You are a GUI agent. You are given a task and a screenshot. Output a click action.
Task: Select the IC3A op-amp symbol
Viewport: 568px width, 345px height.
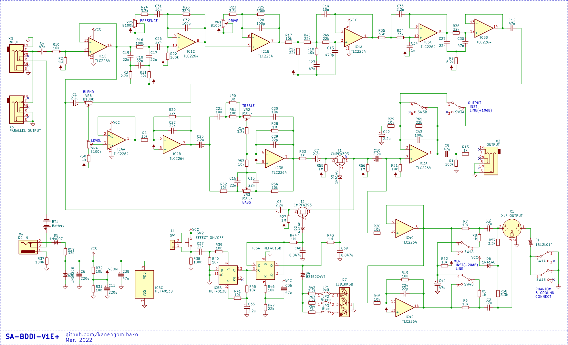pyautogui.click(x=419, y=154)
